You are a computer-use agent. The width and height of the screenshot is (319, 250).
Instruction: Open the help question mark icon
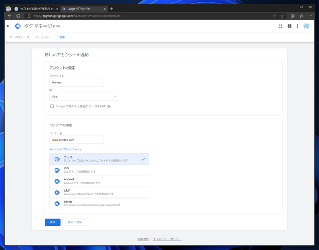pyautogui.click(x=289, y=26)
